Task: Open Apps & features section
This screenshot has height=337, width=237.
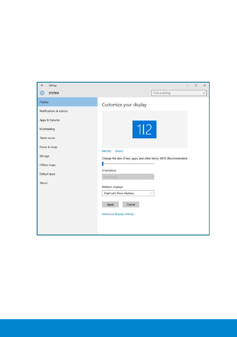Action: click(50, 120)
